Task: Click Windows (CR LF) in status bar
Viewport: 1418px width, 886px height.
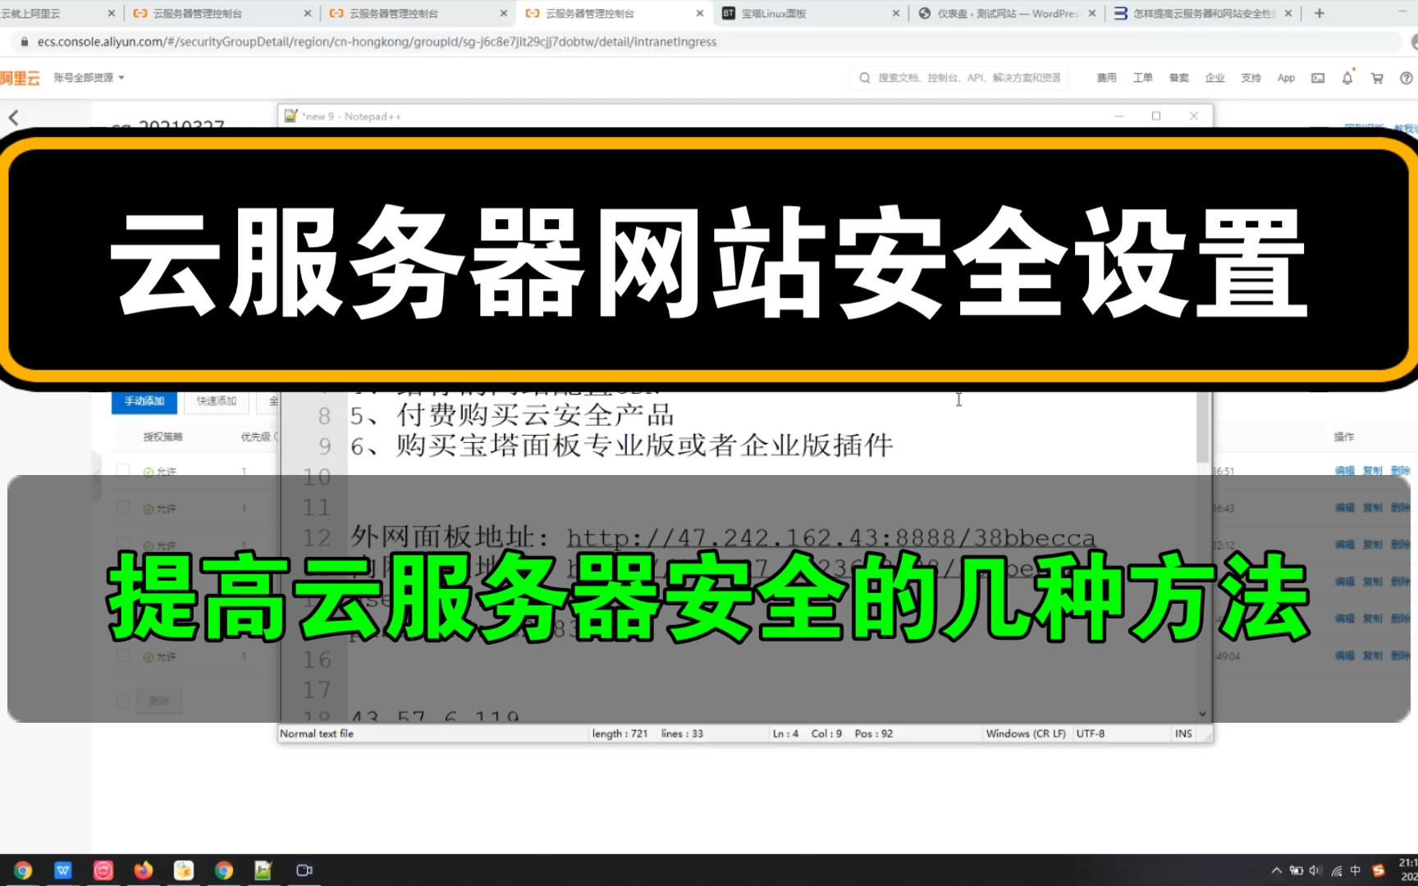Action: coord(1026,733)
